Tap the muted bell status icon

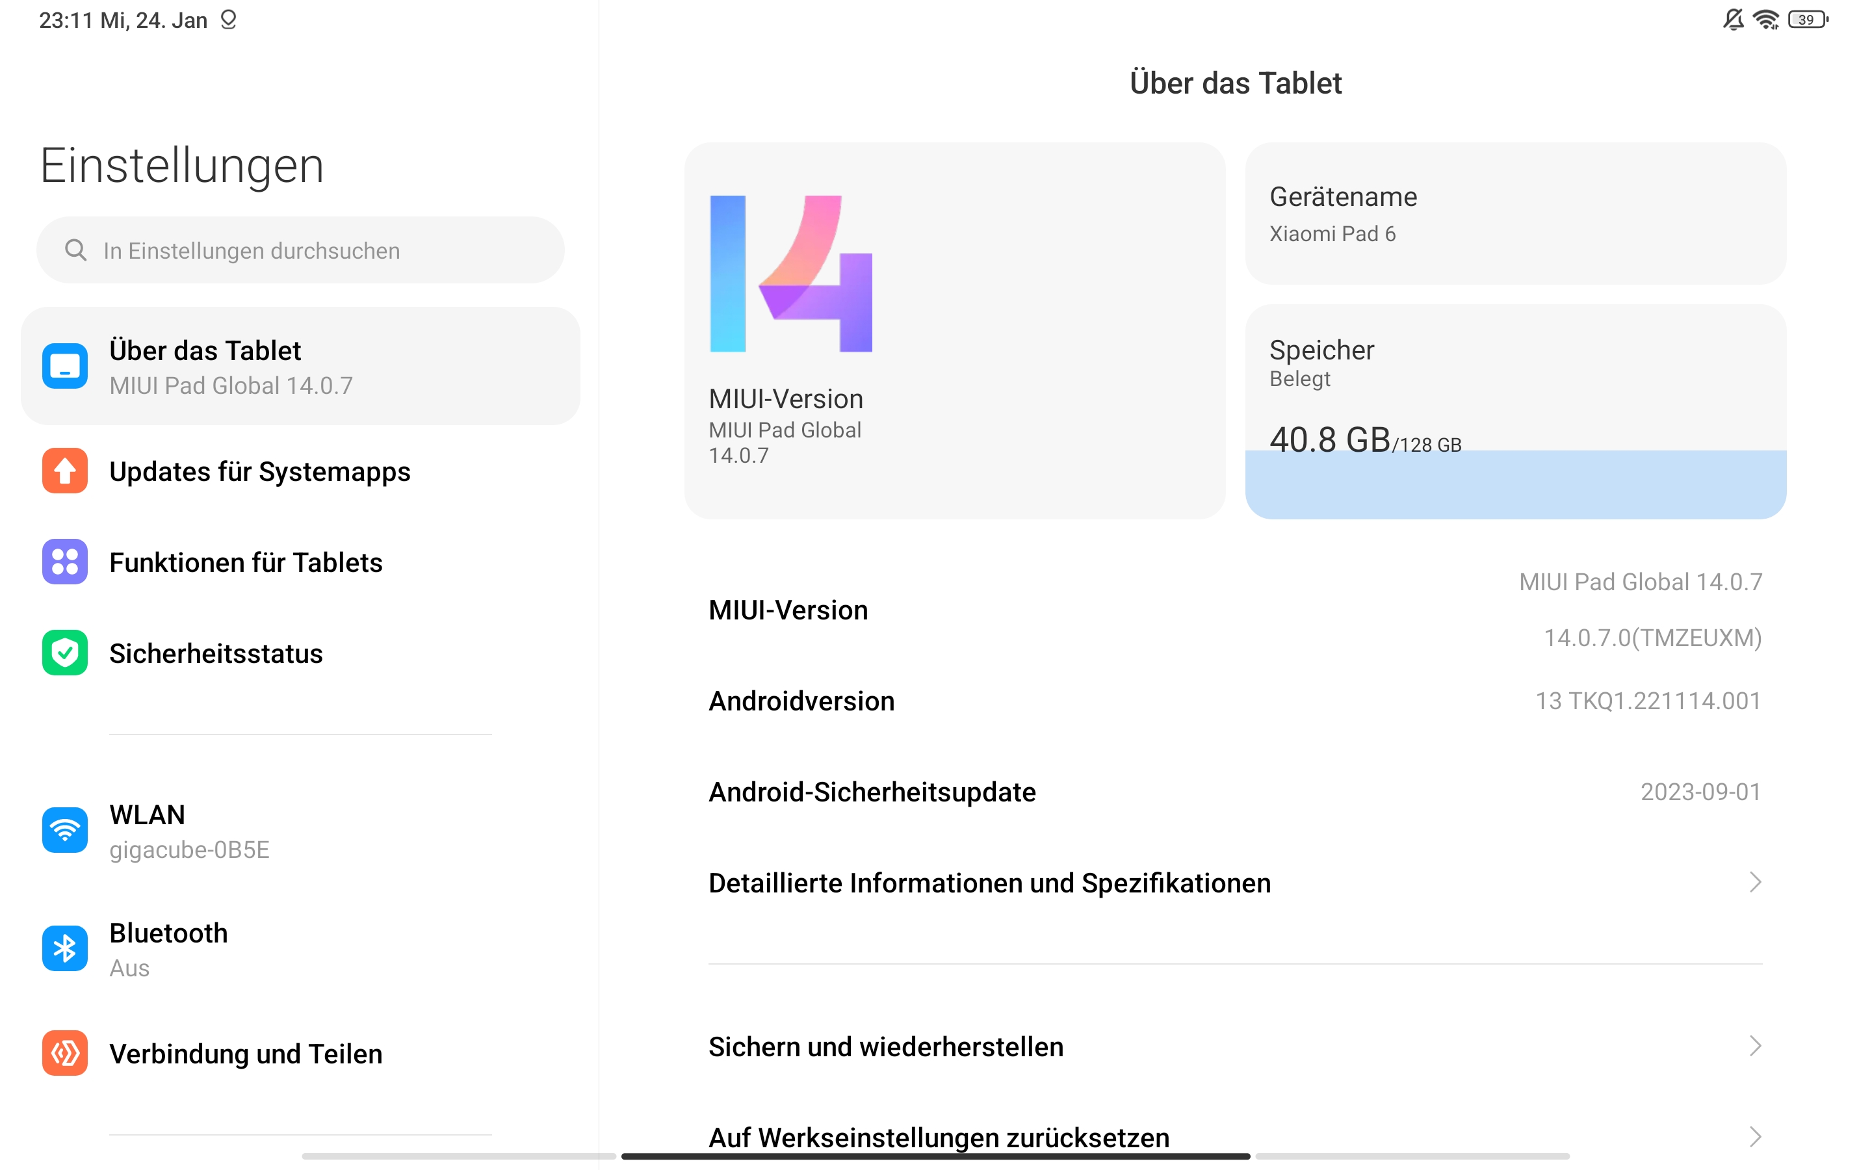point(1733,19)
